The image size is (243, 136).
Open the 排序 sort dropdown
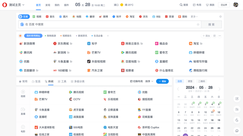click(x=149, y=81)
